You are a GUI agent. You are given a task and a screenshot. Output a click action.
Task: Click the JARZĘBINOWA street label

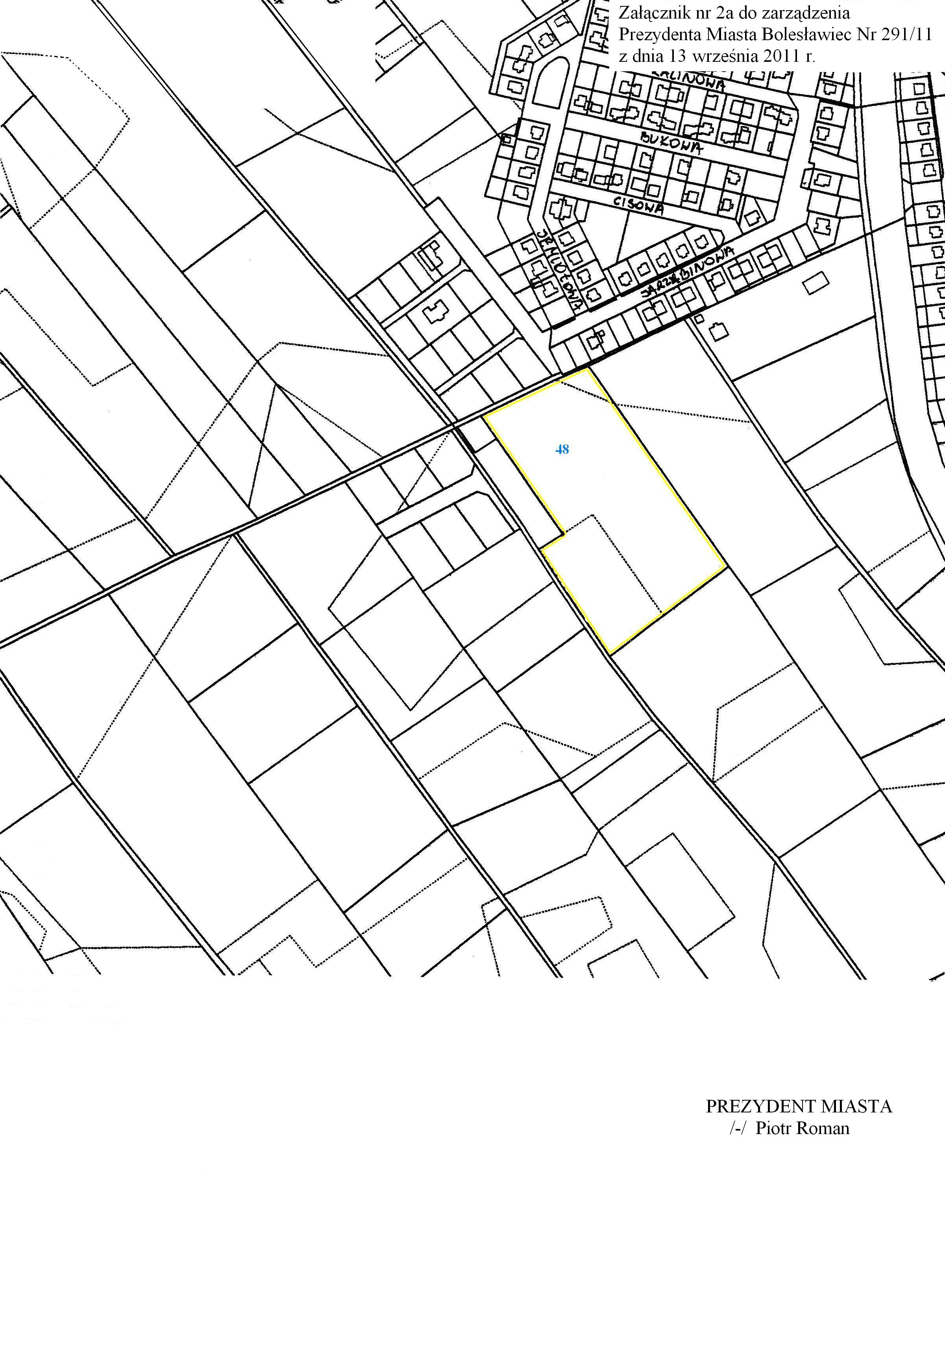point(688,272)
